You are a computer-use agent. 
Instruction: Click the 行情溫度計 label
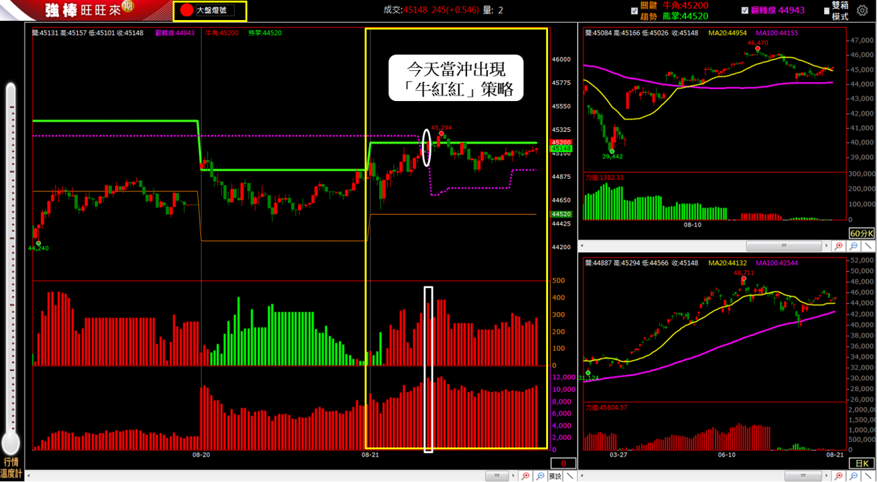point(11,468)
